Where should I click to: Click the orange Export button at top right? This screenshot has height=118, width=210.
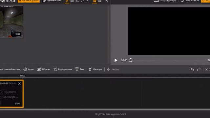(x=206, y=1)
